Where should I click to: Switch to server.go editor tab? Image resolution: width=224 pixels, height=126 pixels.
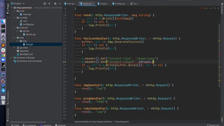pyautogui.click(x=87, y=4)
